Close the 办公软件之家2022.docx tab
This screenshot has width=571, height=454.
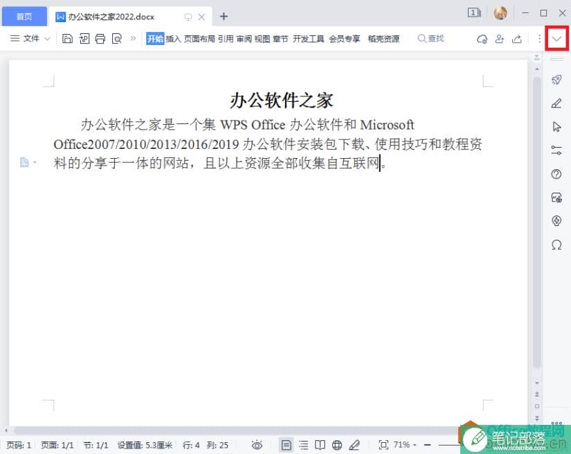tap(201, 17)
